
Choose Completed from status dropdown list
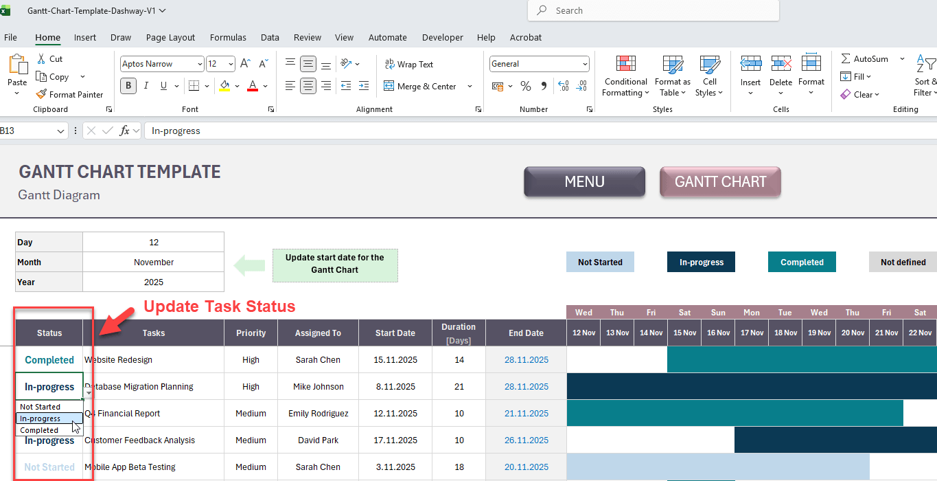click(39, 430)
